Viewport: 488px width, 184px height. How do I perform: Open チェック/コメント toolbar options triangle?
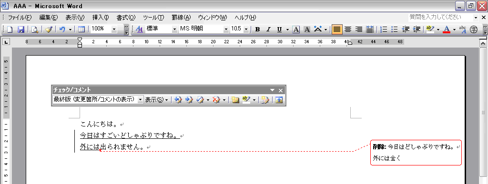(272, 90)
